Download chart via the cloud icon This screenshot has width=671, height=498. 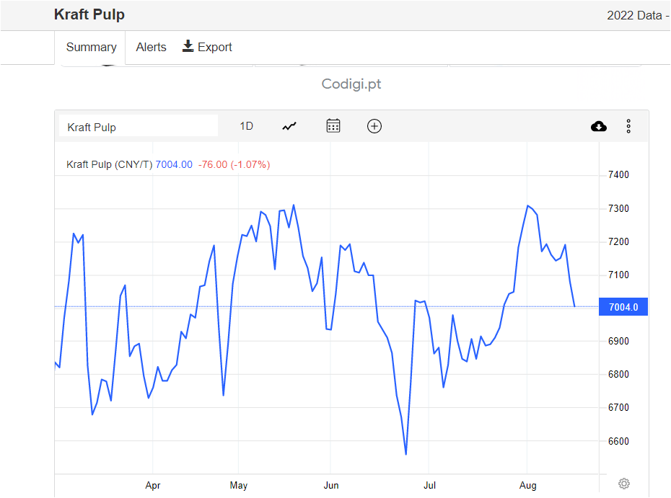599,127
